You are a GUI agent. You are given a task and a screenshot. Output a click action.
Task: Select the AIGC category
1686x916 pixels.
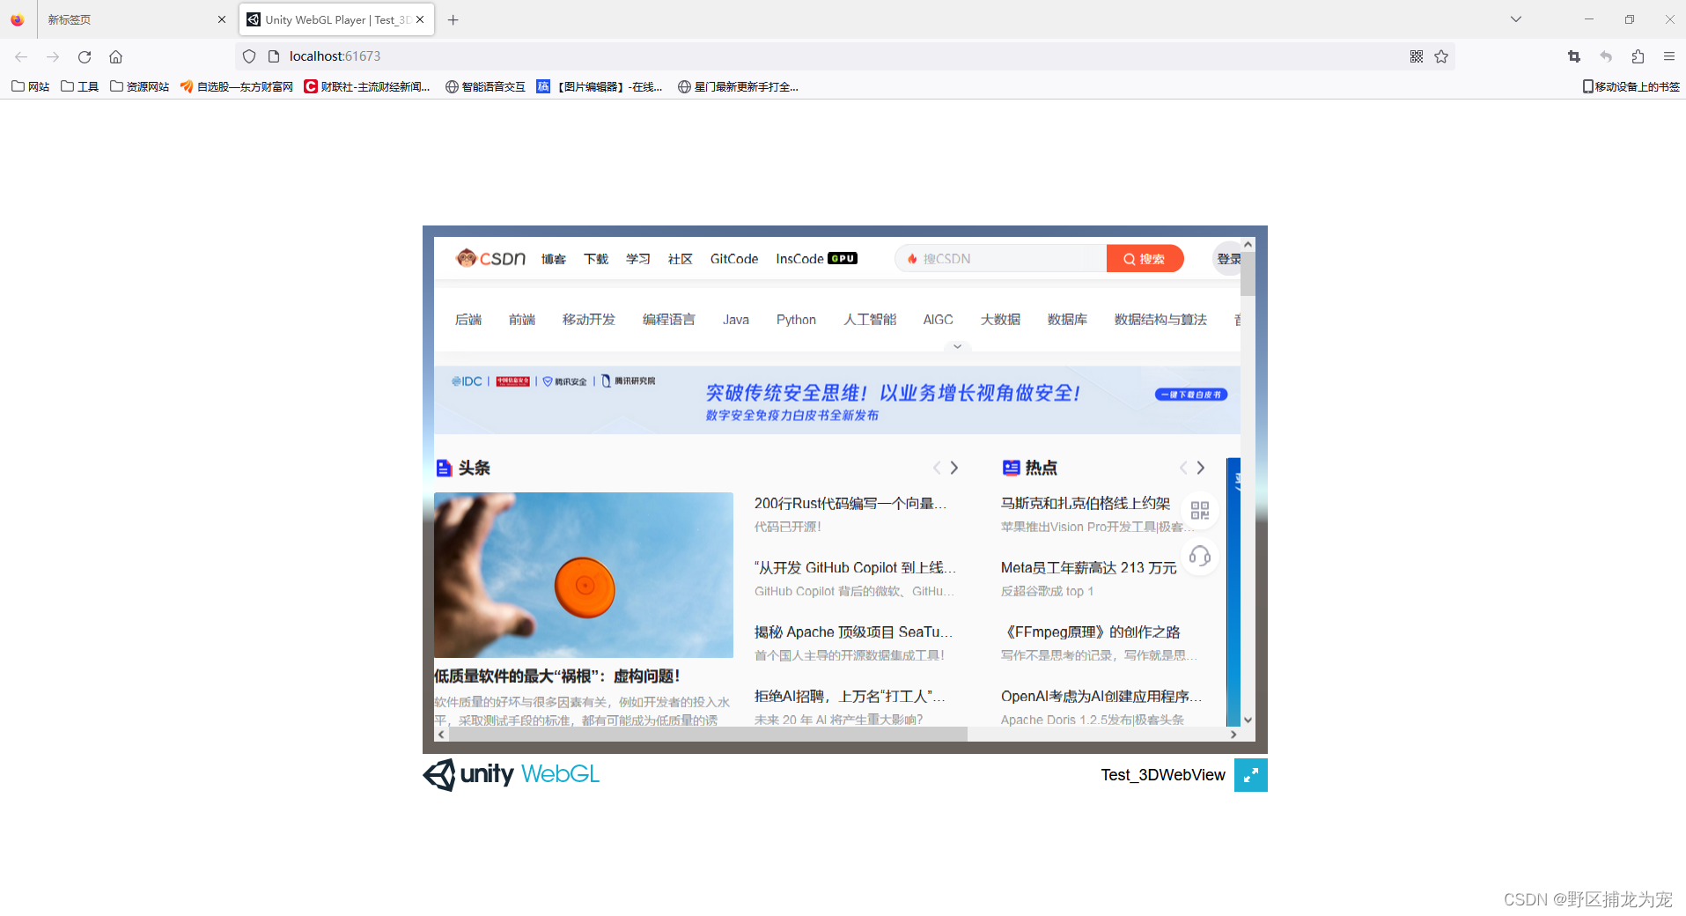[939, 320]
